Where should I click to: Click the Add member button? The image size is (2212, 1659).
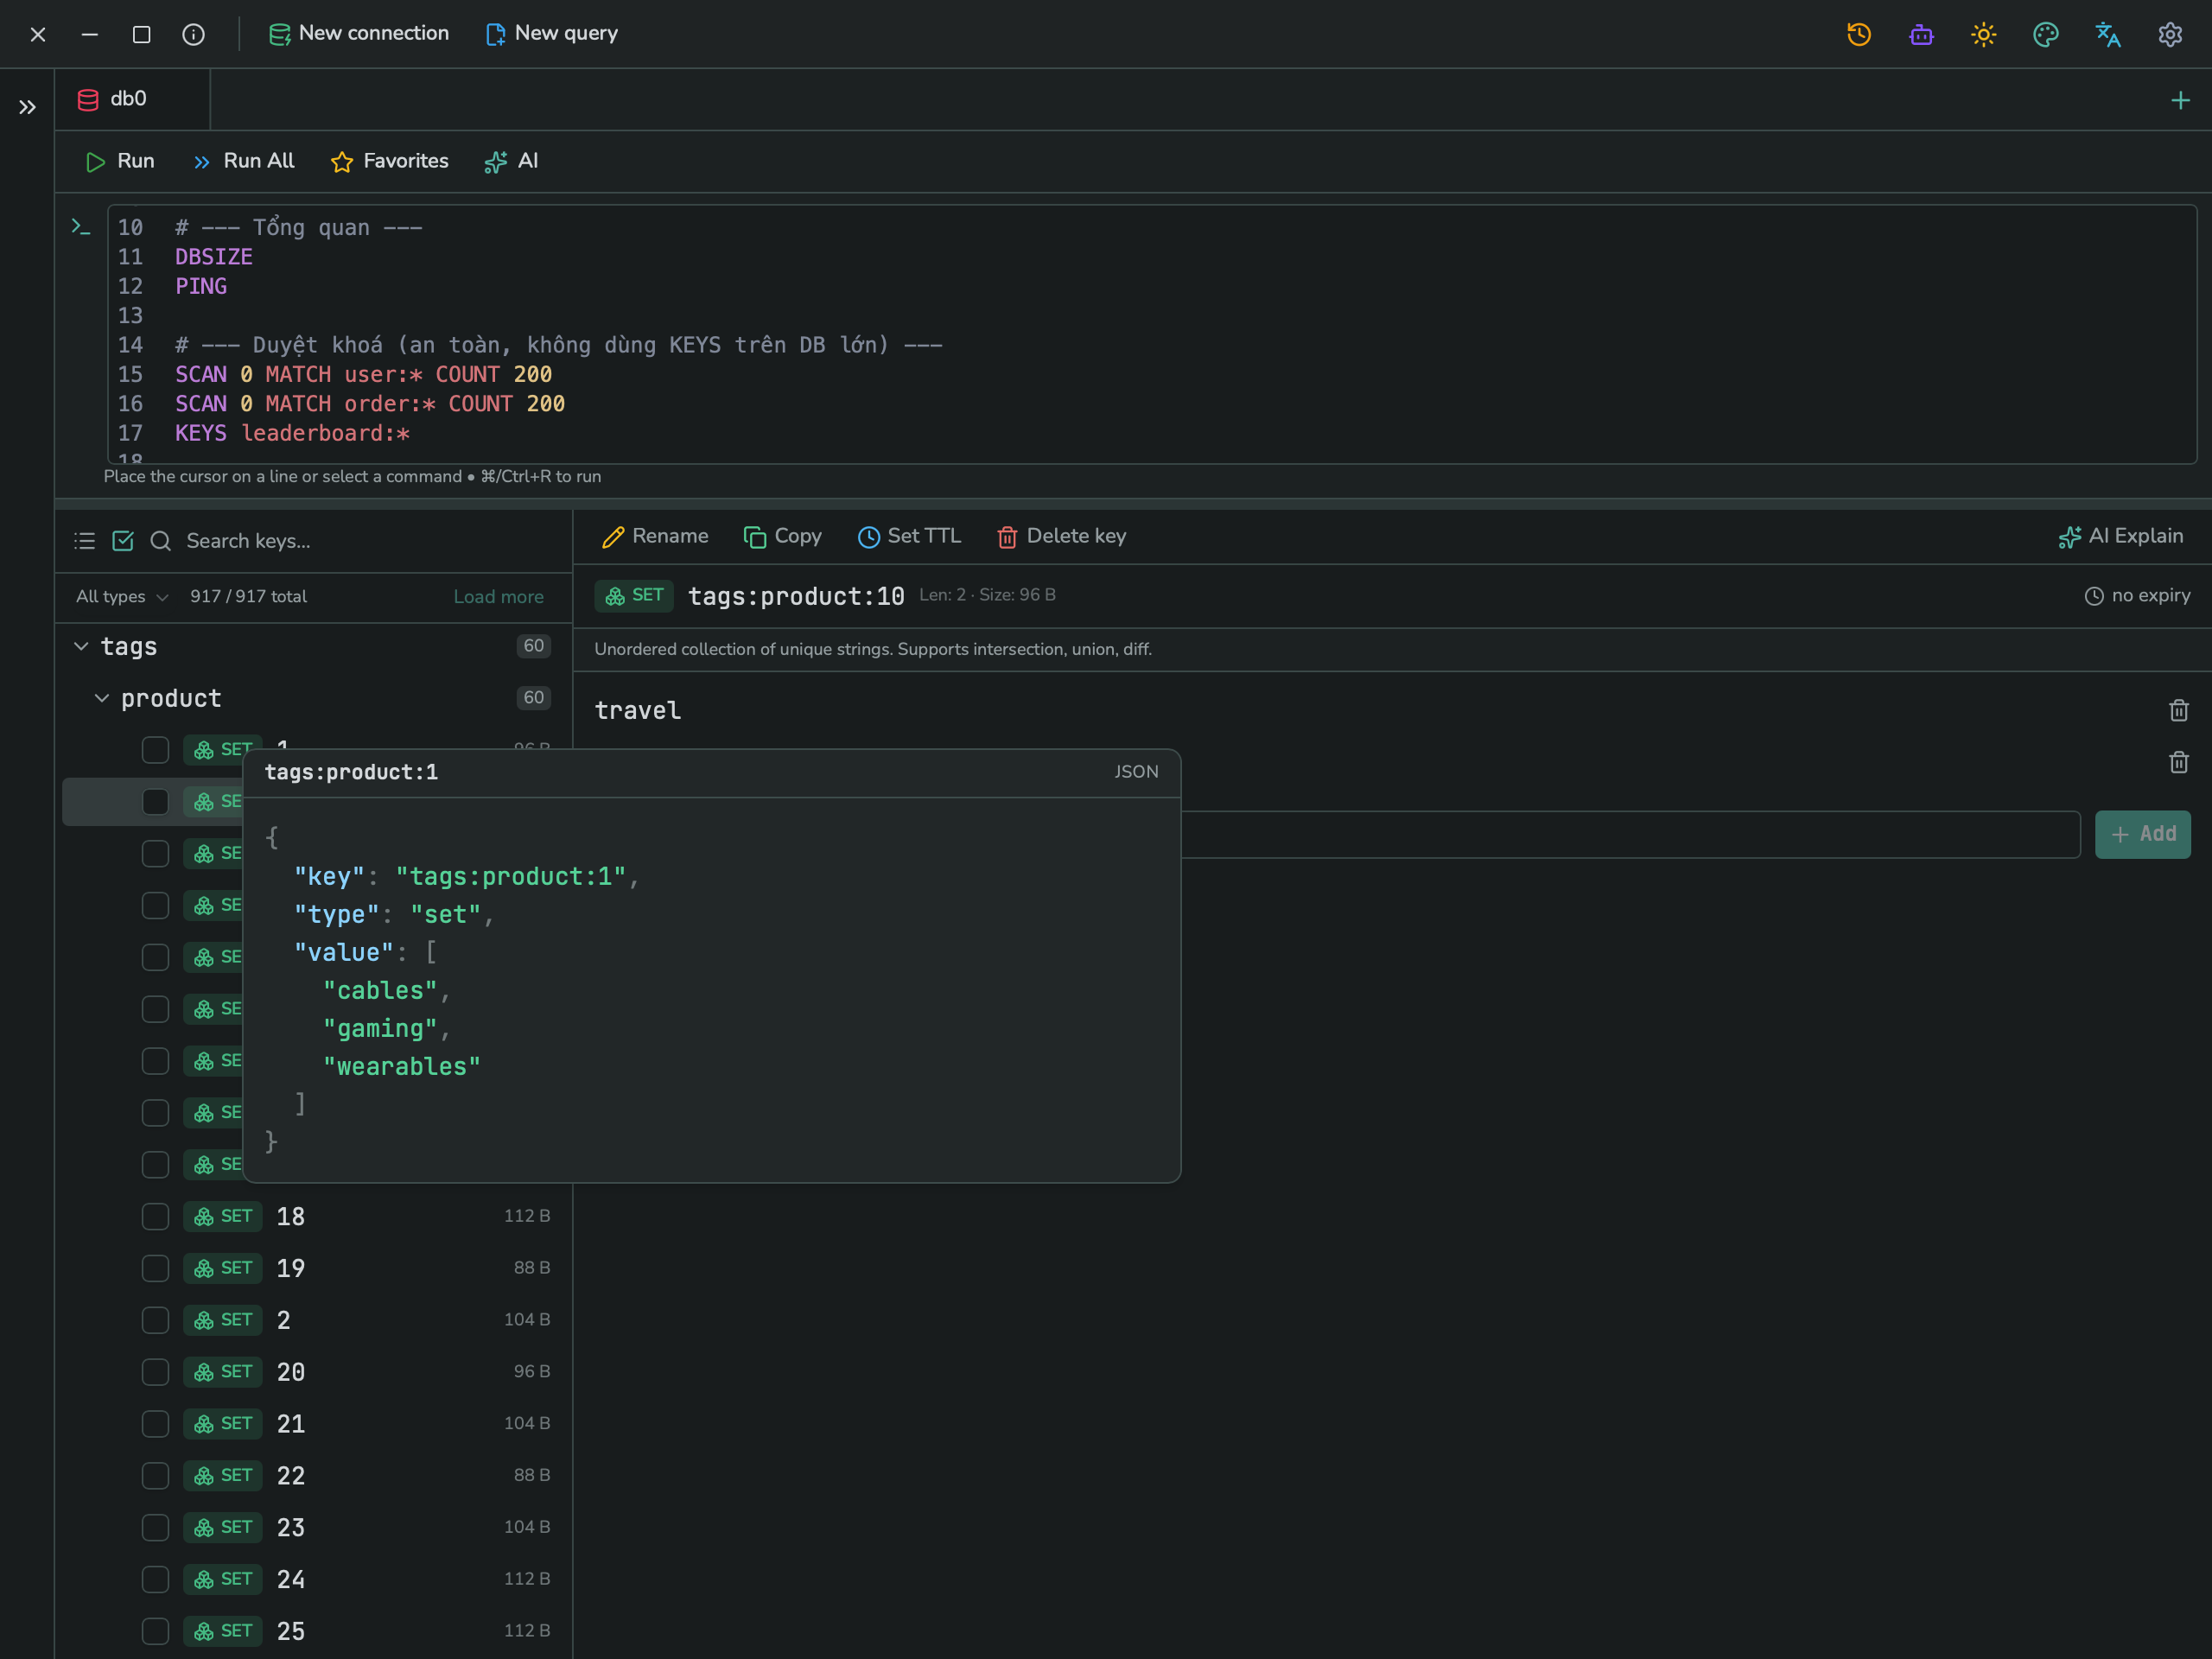pyautogui.click(x=2142, y=834)
